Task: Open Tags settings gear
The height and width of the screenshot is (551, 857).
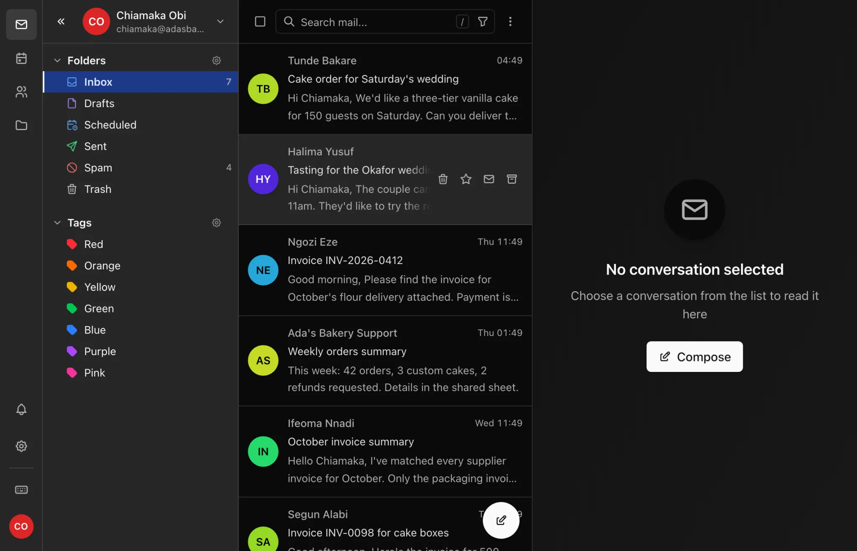Action: [x=216, y=223]
